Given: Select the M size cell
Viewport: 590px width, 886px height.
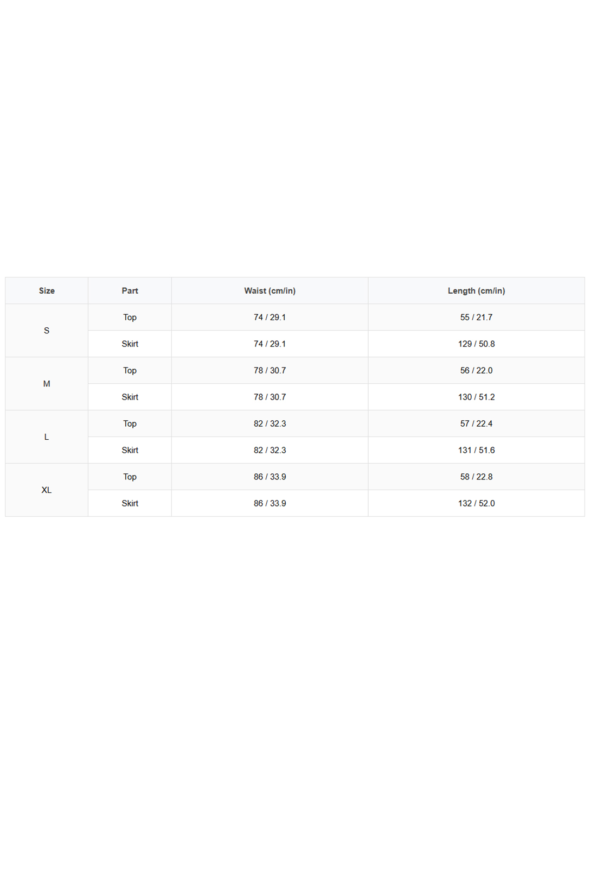Looking at the screenshot, I should [47, 384].
